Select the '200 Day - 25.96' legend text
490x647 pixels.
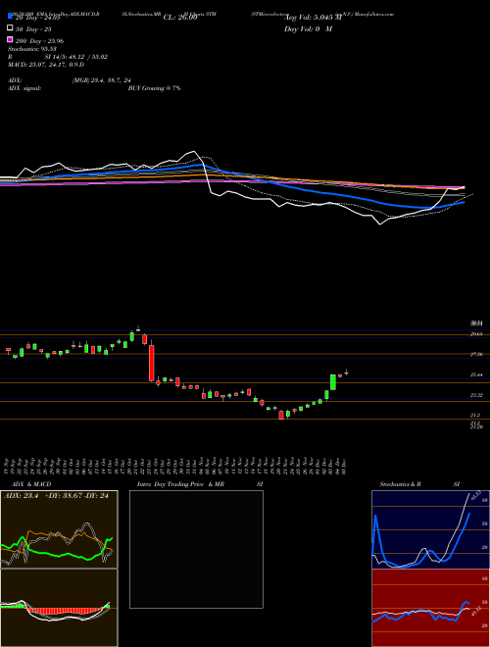point(39,41)
